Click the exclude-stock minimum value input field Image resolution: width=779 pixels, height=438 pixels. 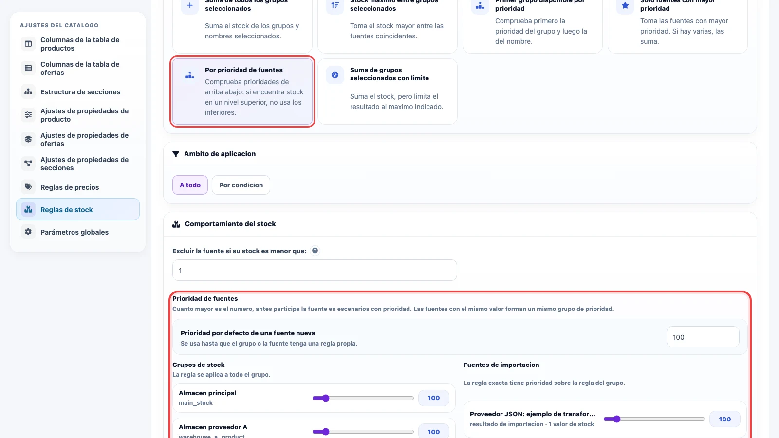[315, 270]
